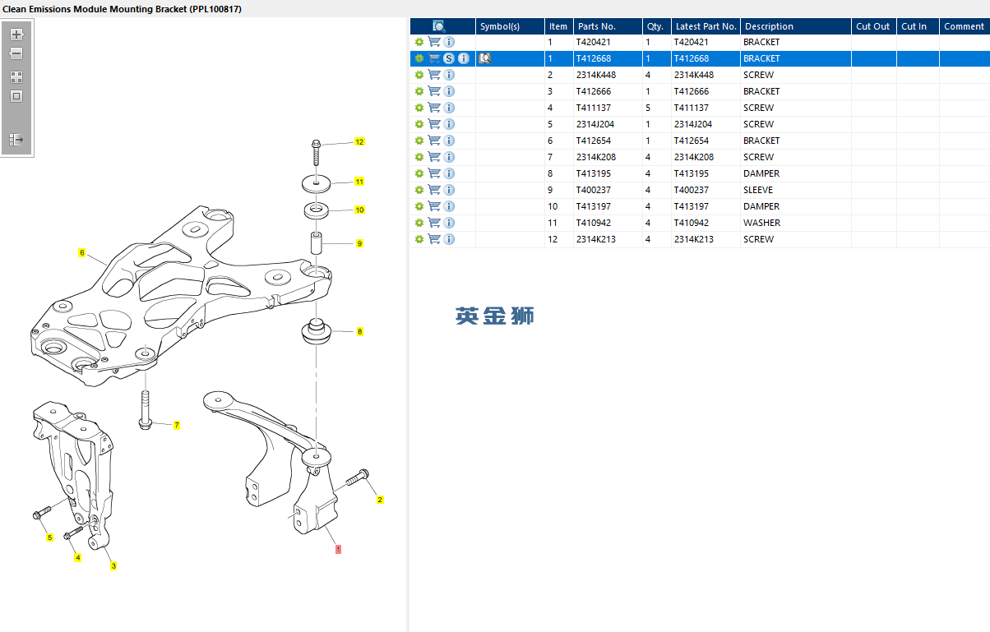990x632 pixels.
Task: Click the Qty. column header
Action: tap(656, 26)
